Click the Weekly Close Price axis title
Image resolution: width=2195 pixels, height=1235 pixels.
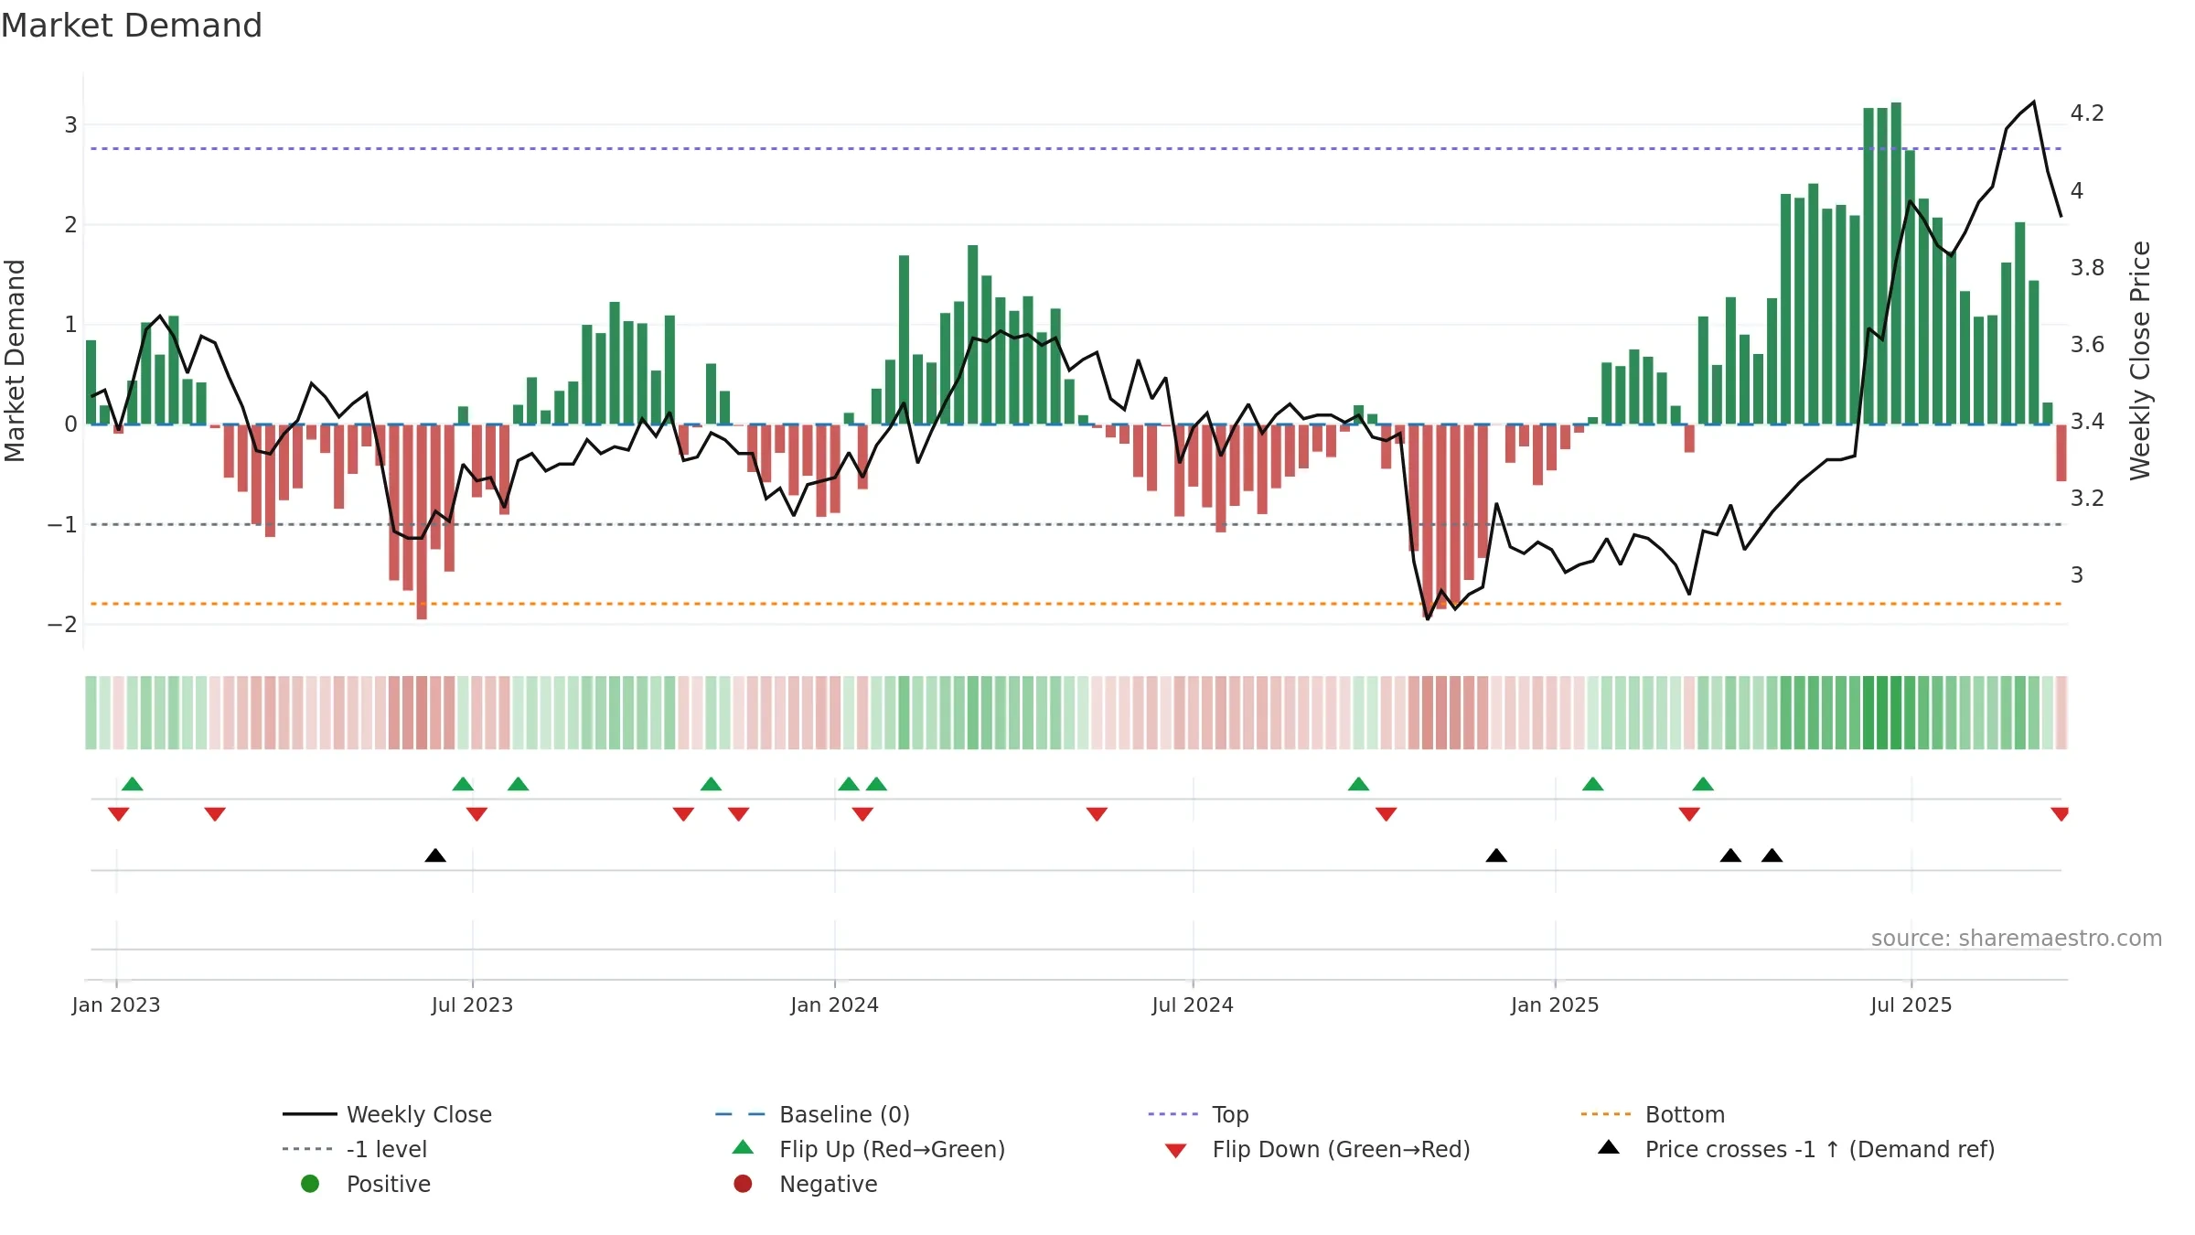(x=2140, y=360)
